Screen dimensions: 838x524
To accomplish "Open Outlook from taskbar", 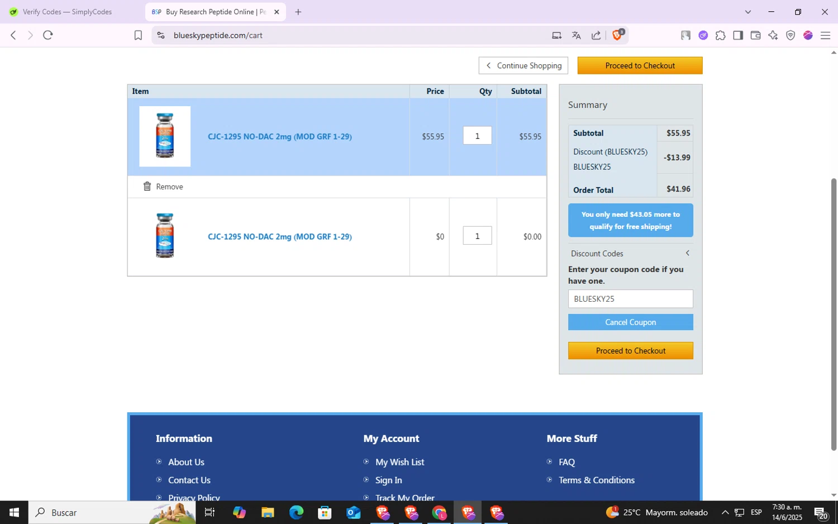I will click(x=354, y=512).
